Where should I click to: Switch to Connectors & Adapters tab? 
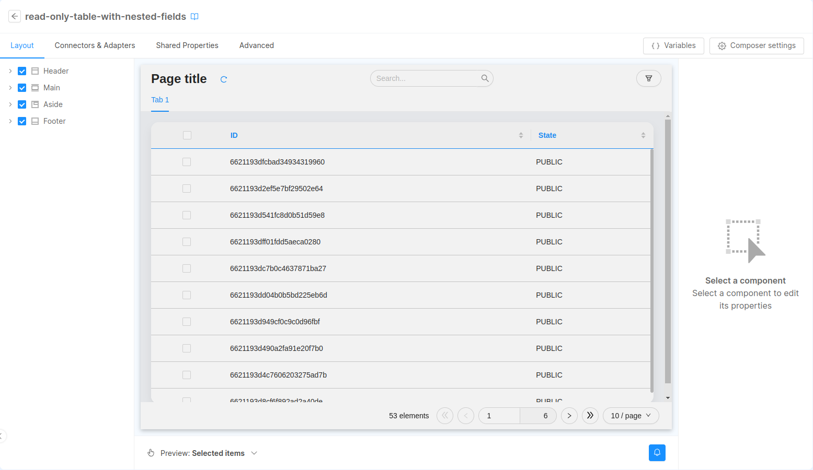(x=95, y=45)
